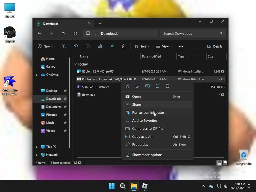The height and width of the screenshot is (192, 256).
Task: Choose Run as administrator
Action: tap(158, 113)
